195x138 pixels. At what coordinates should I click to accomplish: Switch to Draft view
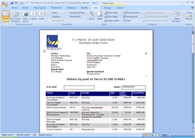pos(41,16)
